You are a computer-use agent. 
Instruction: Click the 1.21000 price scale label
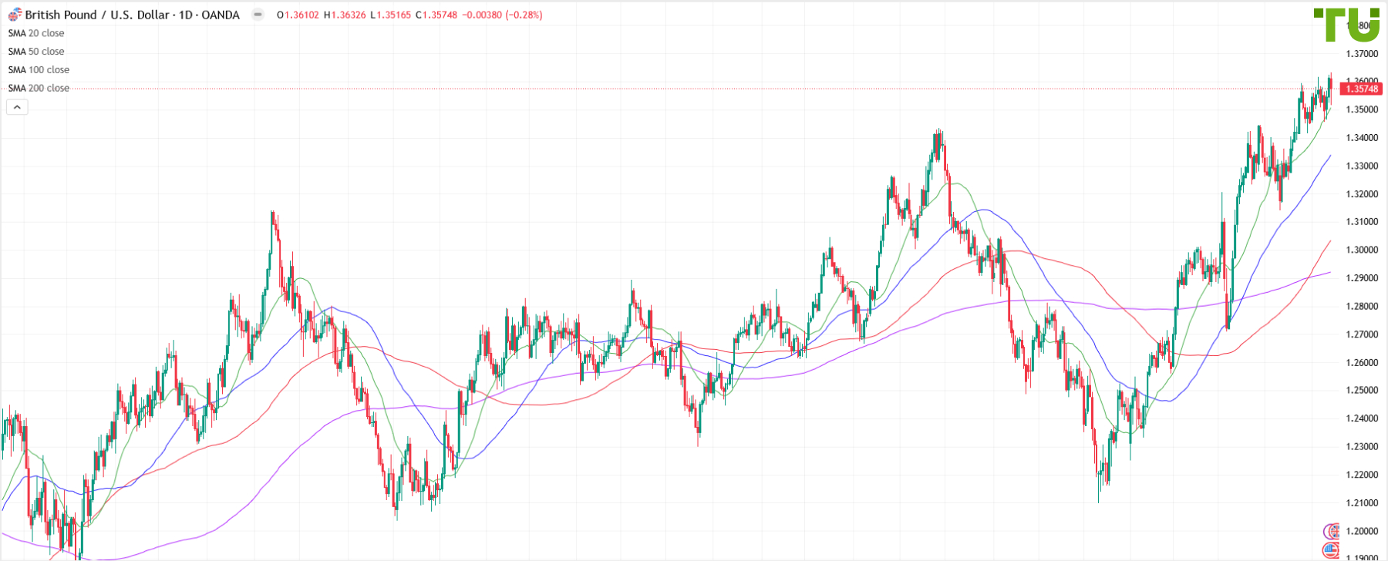(1362, 503)
